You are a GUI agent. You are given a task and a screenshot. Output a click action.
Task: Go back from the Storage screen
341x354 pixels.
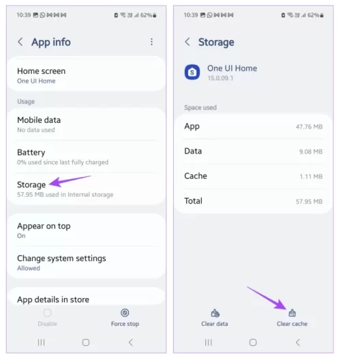coord(188,42)
